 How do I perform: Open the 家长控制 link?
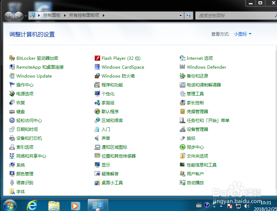[195, 103]
